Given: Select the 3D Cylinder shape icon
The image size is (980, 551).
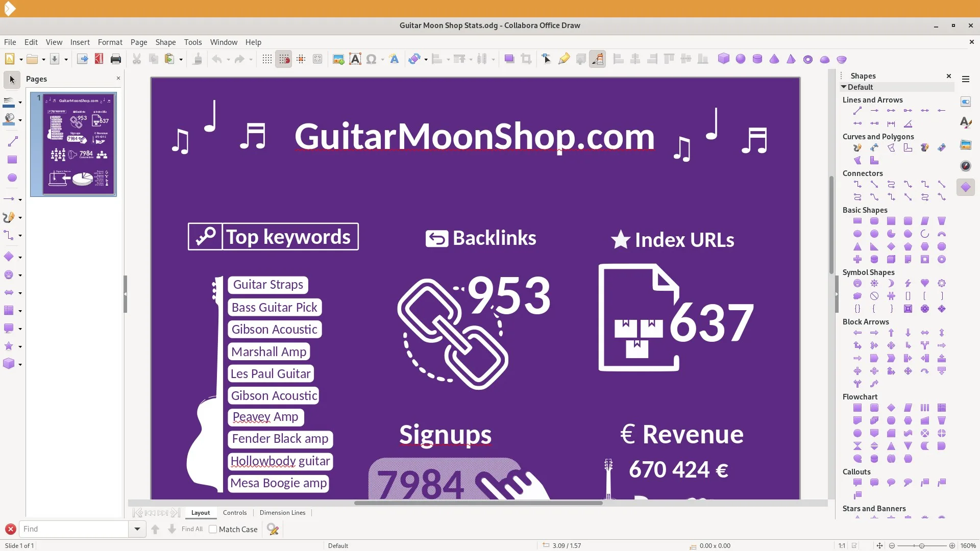Looking at the screenshot, I should click(757, 59).
